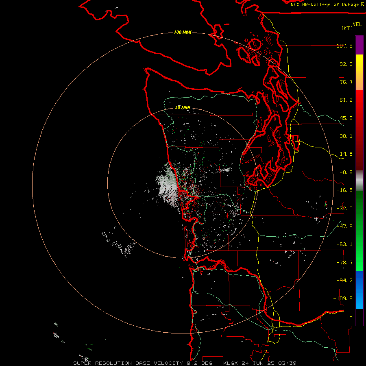Image resolution: width=366 pixels, height=366 pixels.
Task: Click the 76.7 velocity scale value
Action: pyautogui.click(x=346, y=82)
